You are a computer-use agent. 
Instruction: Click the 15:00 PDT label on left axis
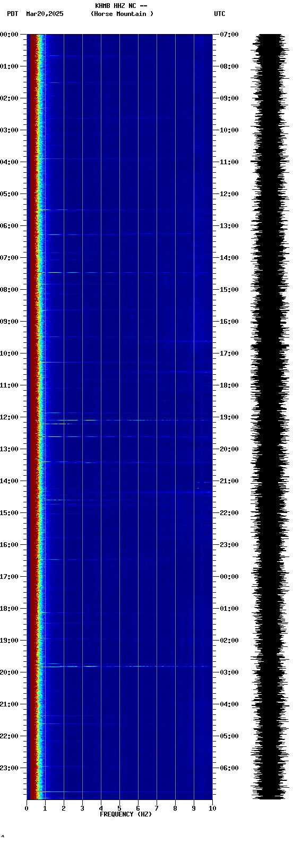(10, 513)
